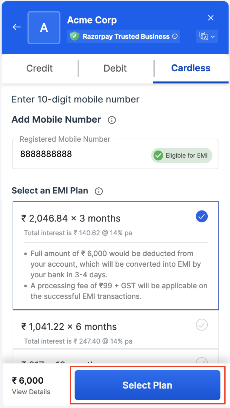
Task: Click the Acme Corp logo avatar
Action: pyautogui.click(x=44, y=28)
